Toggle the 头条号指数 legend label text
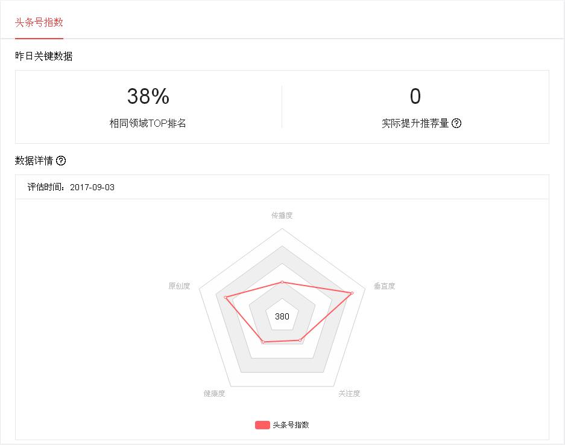This screenshot has width=565, height=445. [291, 424]
